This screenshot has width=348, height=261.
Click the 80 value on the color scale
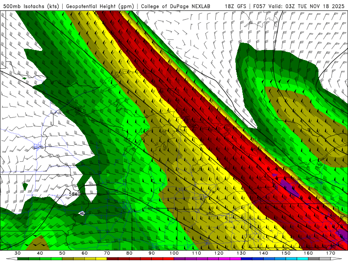(129, 253)
